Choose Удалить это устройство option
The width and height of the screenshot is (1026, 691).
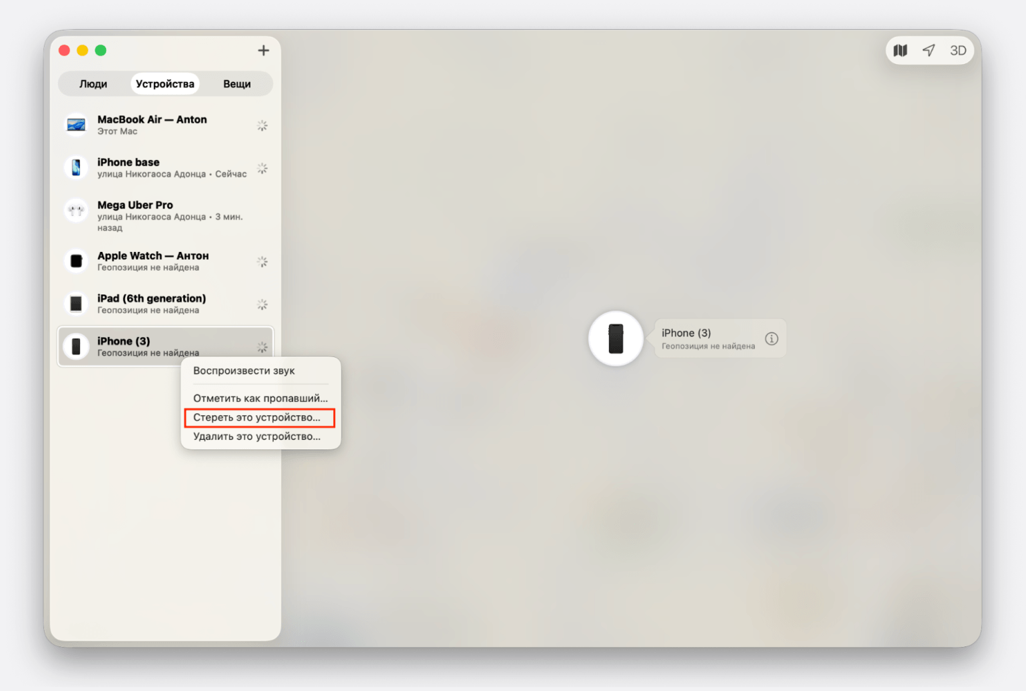point(256,437)
